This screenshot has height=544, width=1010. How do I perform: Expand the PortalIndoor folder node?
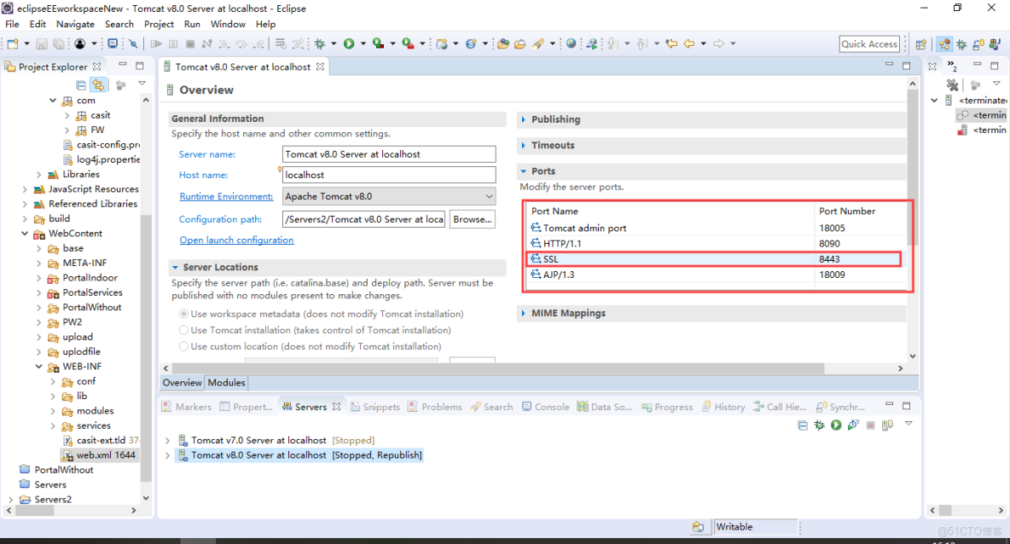(x=38, y=278)
